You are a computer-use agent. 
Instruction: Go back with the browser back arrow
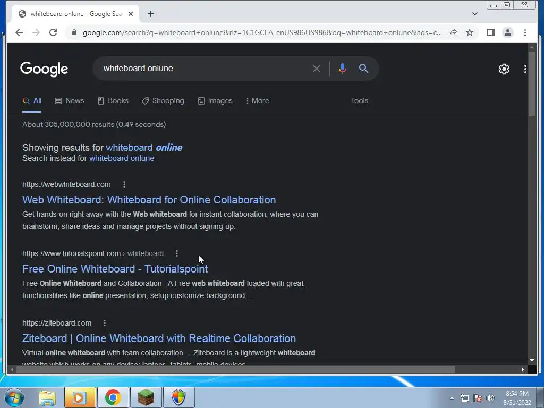[x=19, y=32]
